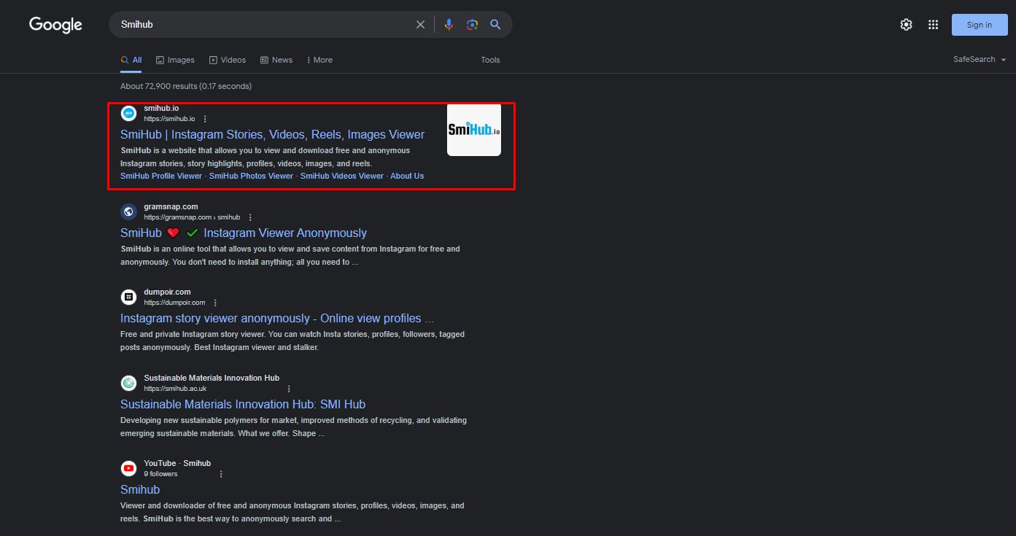Image resolution: width=1016 pixels, height=536 pixels.
Task: Click Sustainable Materials Innovation Hub favicon
Action: (x=128, y=383)
